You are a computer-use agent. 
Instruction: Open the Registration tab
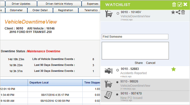(x=65, y=10)
